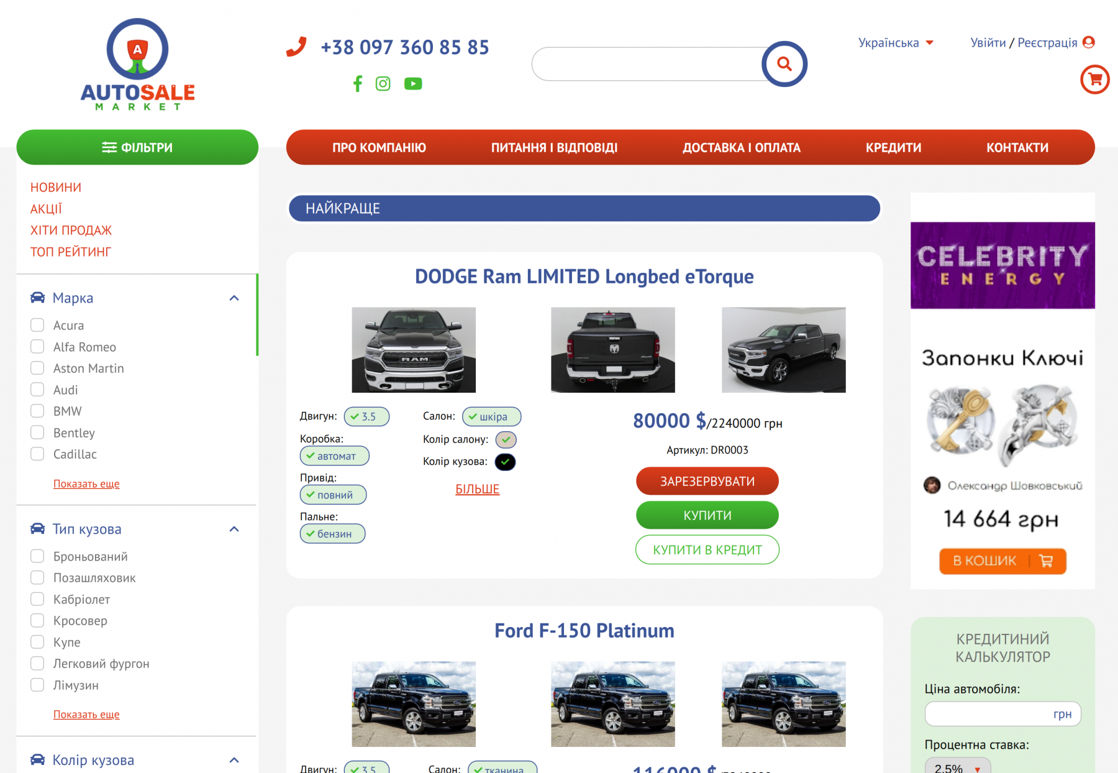Collapse the Колір кузова section
Screen dimensions: 1118x773
pos(234,761)
